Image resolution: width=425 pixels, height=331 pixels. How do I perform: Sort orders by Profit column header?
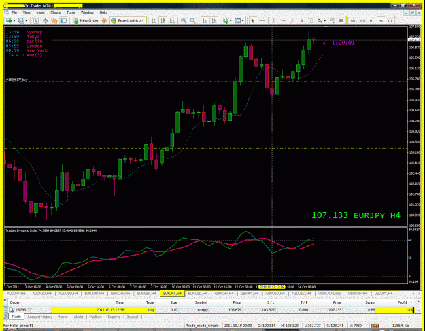point(403,302)
